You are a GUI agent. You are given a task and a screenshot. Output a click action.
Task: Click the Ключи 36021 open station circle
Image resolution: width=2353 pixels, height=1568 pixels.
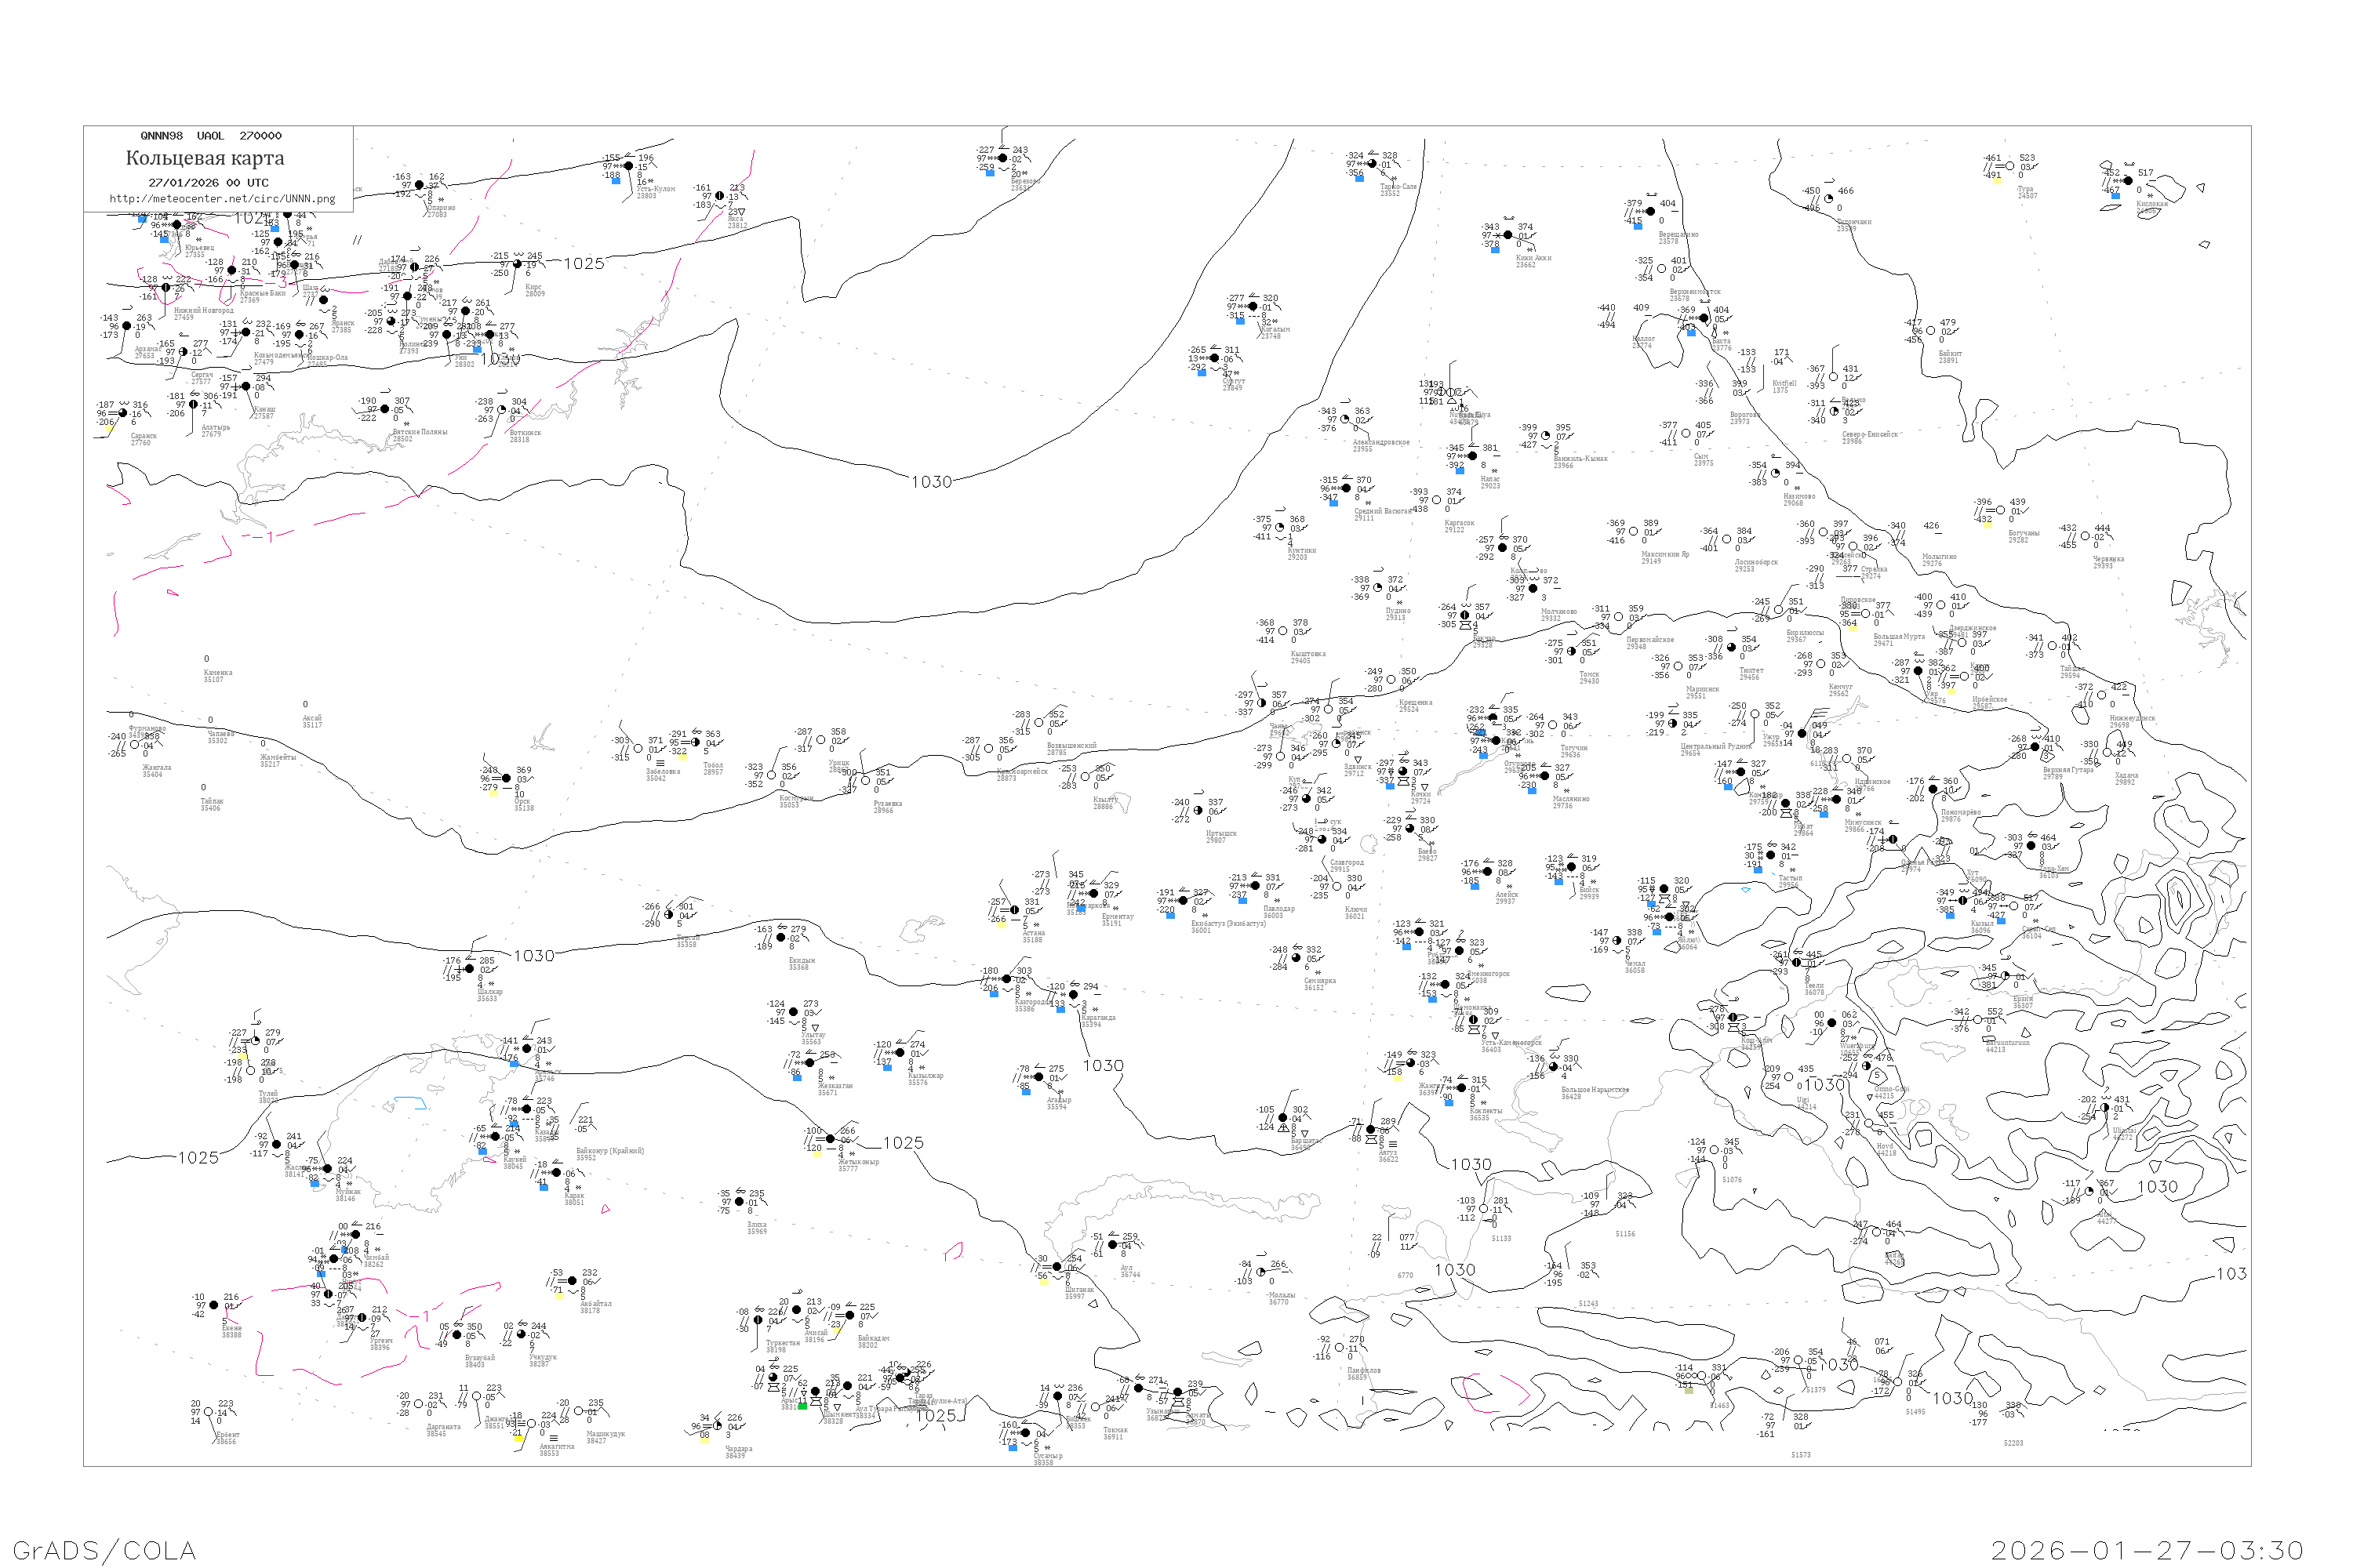click(1337, 886)
